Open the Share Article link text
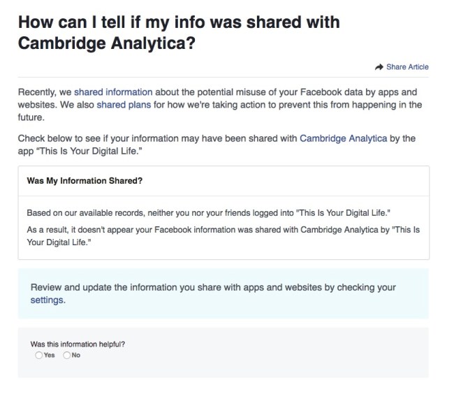Viewport: 454px width, 401px height. tap(407, 67)
